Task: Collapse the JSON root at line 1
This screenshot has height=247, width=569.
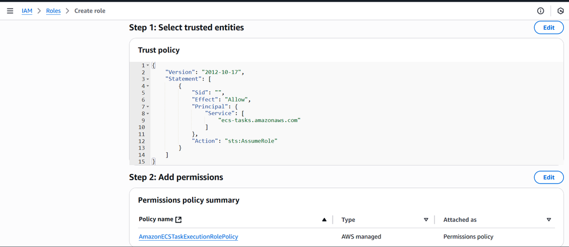Action: coord(148,66)
